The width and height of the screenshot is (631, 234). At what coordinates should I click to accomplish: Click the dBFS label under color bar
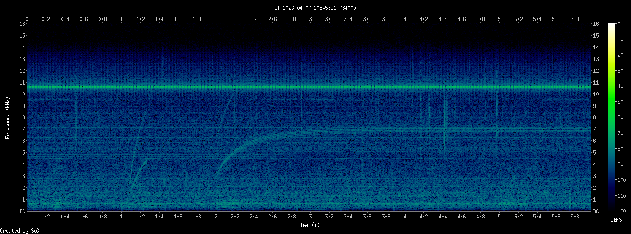[616, 219]
